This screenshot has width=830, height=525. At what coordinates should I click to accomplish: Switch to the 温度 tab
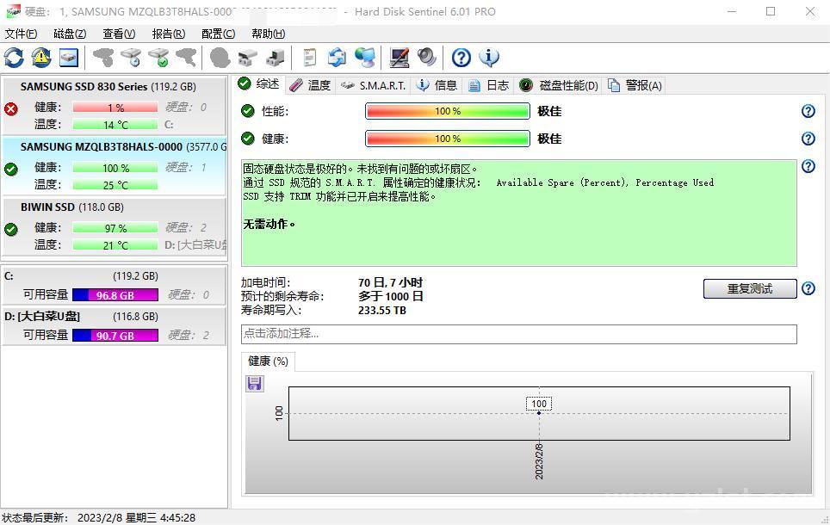pos(311,85)
